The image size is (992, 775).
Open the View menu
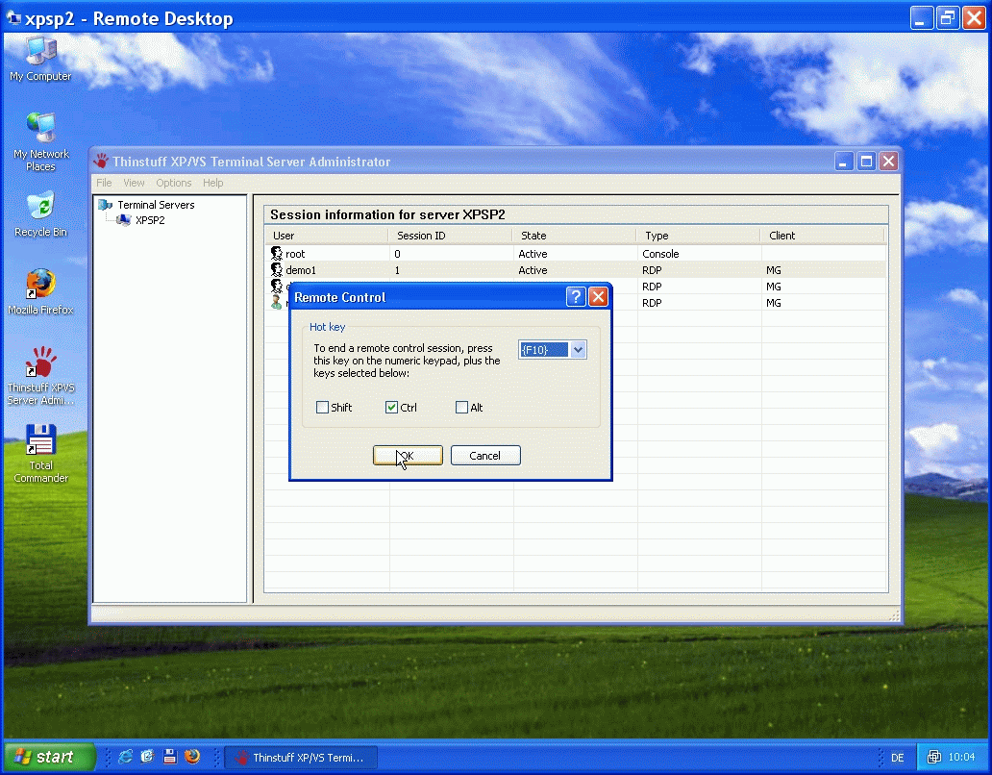pyautogui.click(x=134, y=183)
